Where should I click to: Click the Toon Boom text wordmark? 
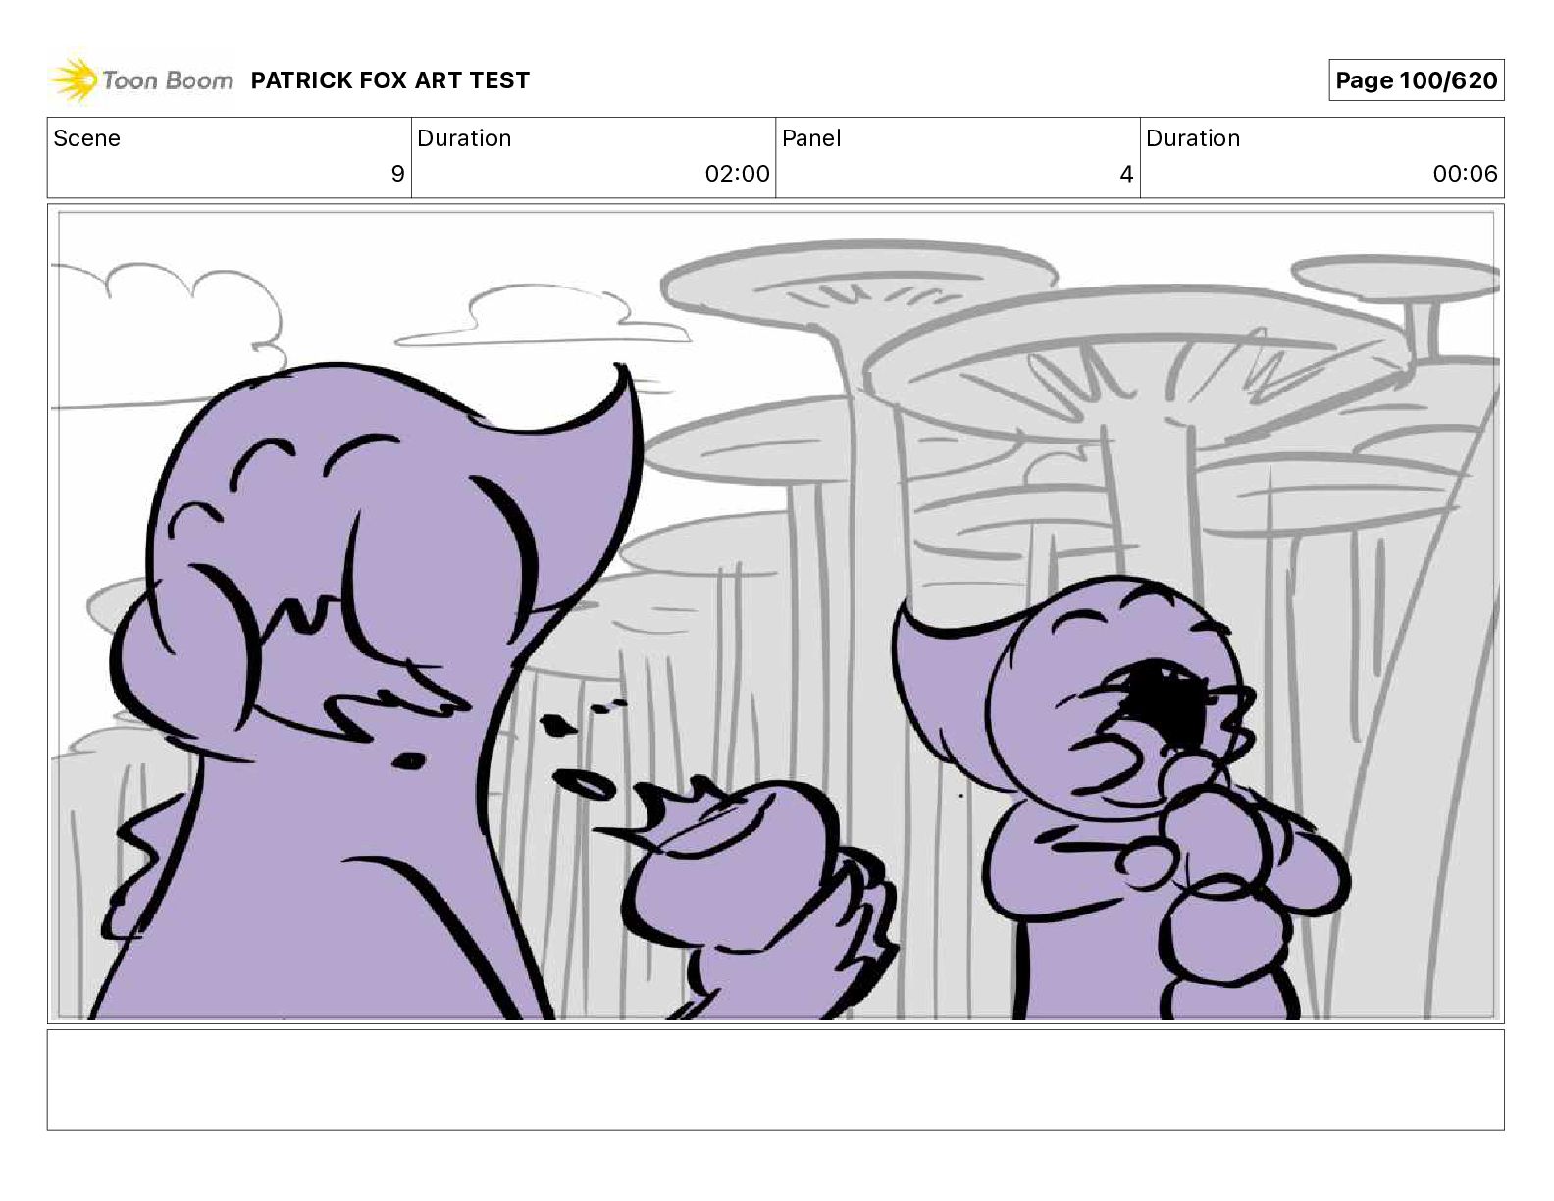pos(168,80)
